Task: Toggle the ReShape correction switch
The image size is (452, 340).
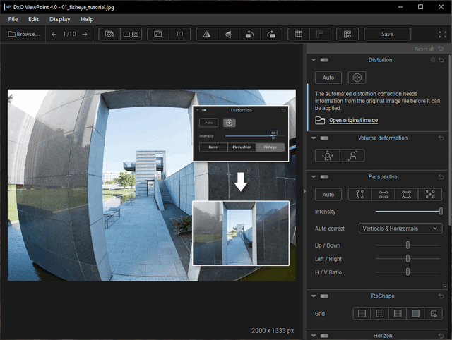Action: pyautogui.click(x=324, y=295)
